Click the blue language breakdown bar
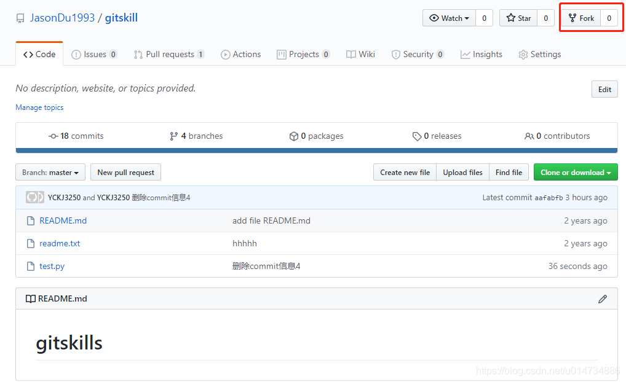Image resolution: width=626 pixels, height=382 pixels. (317, 150)
